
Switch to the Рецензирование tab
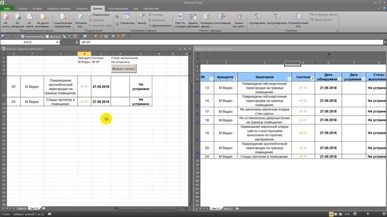pos(118,8)
